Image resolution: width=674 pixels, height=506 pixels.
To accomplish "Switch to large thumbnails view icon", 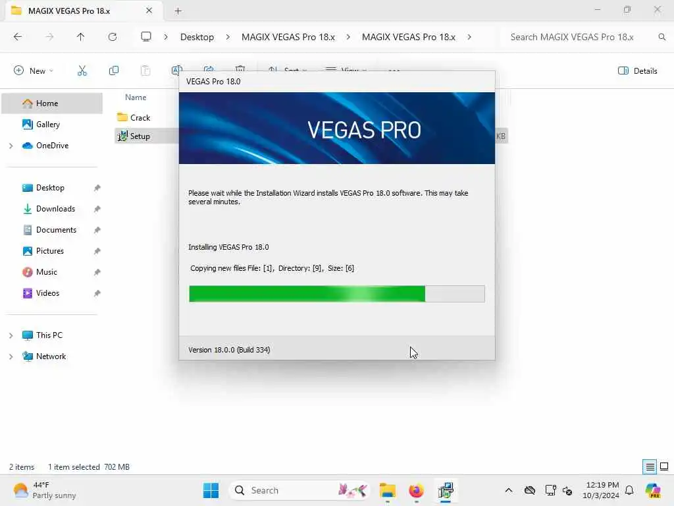I will coord(664,466).
